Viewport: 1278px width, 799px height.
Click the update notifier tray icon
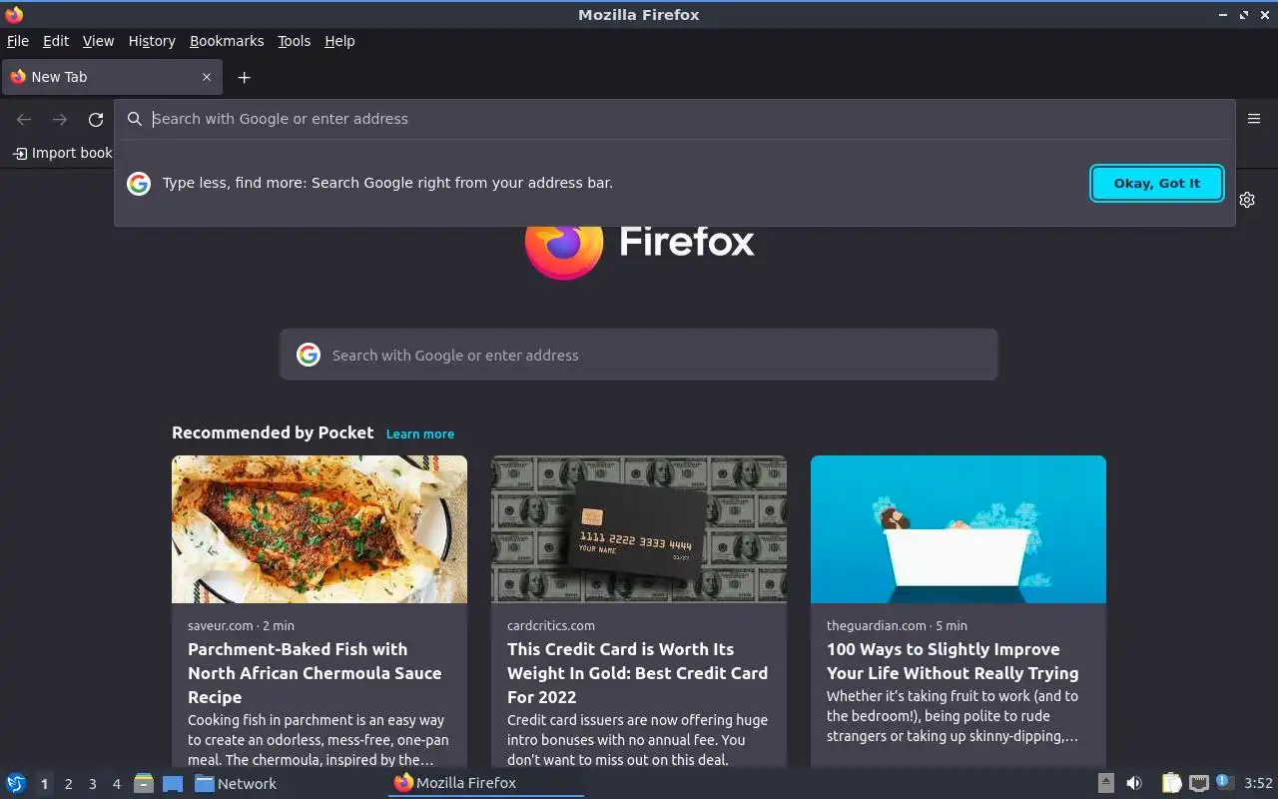[1225, 782]
